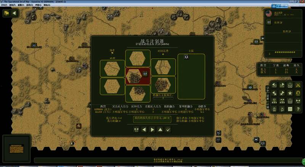This screenshot has height=167, width=305.
Task: Click the back arrow next to flag icon
Action: [14, 13]
